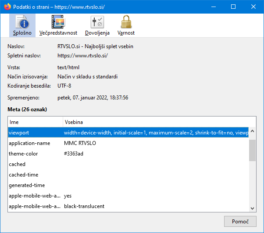Screen dimensions: 264x233
Task: Minimize the page info window
Action: (x=214, y=7)
